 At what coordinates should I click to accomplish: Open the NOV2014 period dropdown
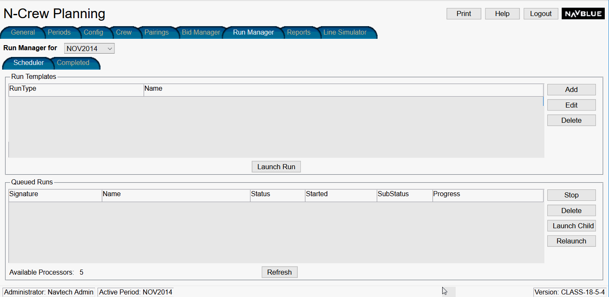[x=89, y=49]
